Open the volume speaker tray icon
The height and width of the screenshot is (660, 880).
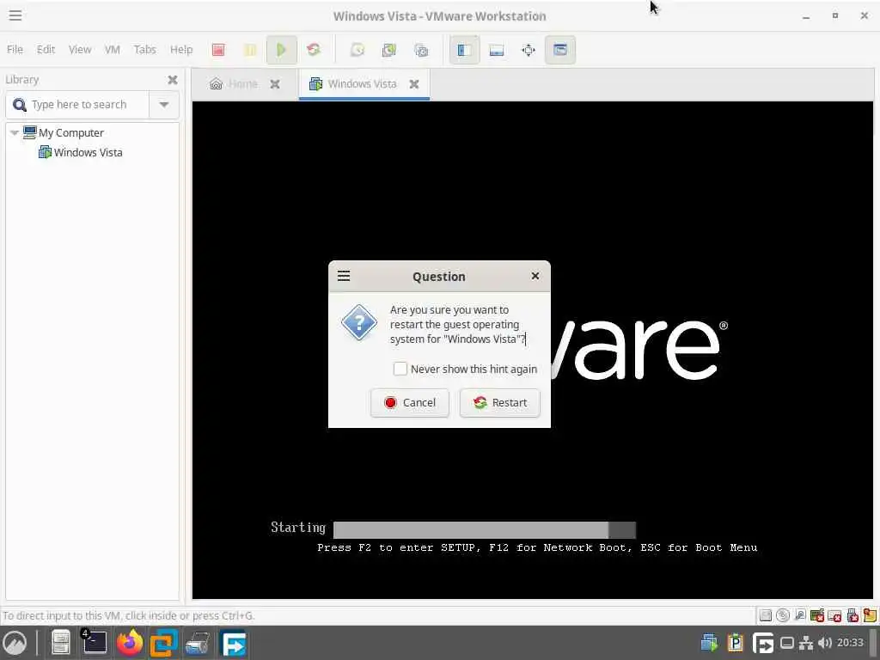coord(825,643)
